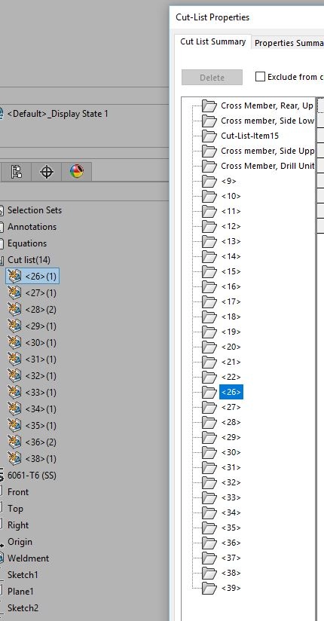Image resolution: width=324 pixels, height=621 pixels.
Task: Select the Selection Sets tree item
Action: click(x=35, y=210)
